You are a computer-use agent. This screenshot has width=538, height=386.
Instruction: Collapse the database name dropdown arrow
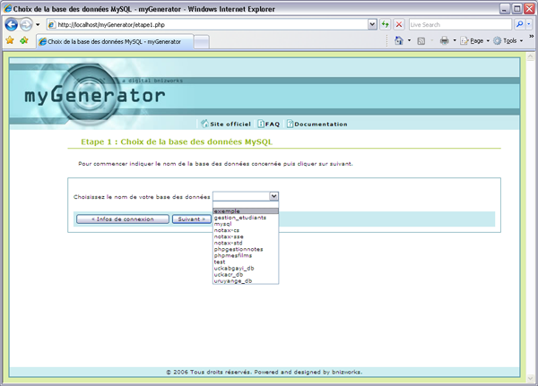273,196
